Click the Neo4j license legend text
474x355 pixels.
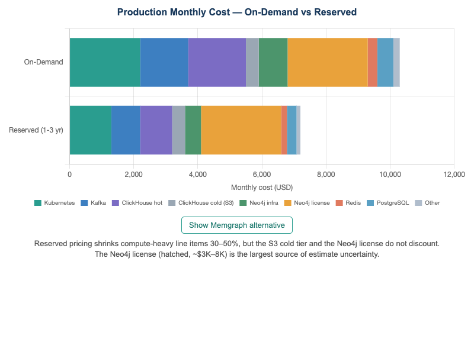(x=312, y=203)
